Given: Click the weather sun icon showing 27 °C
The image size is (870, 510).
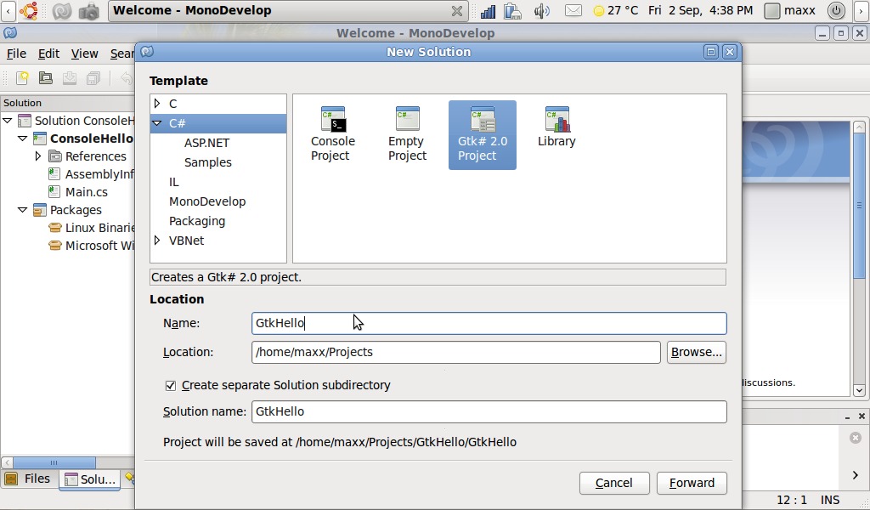Looking at the screenshot, I should point(599,10).
